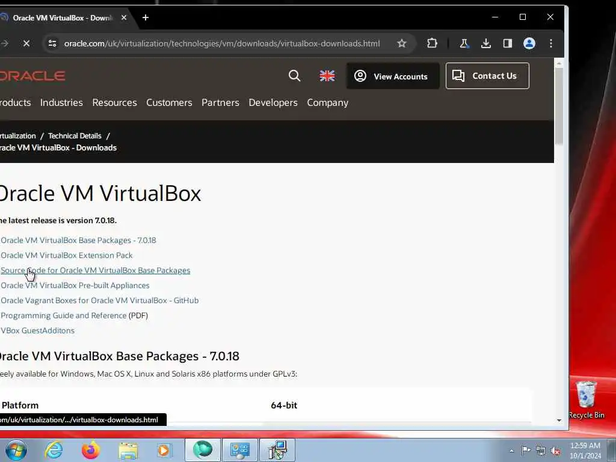This screenshot has width=616, height=462.
Task: Open the Customers menu
Action: (169, 102)
